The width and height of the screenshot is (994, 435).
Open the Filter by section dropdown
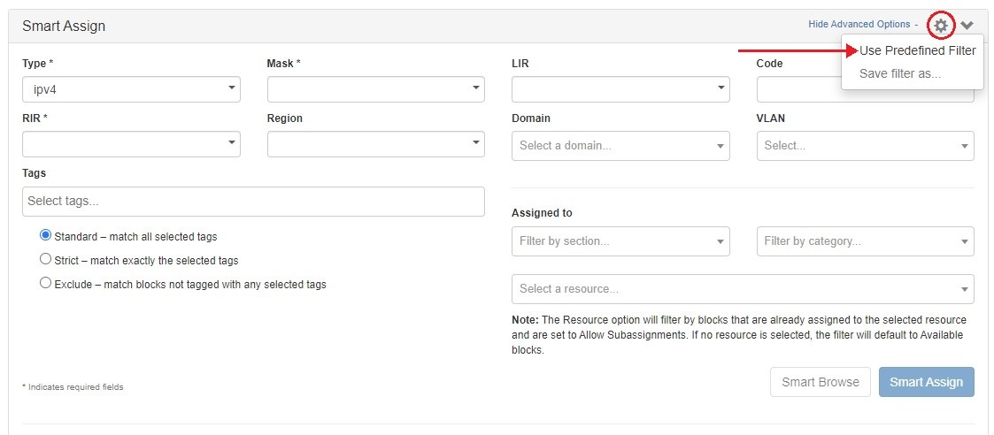click(x=620, y=241)
